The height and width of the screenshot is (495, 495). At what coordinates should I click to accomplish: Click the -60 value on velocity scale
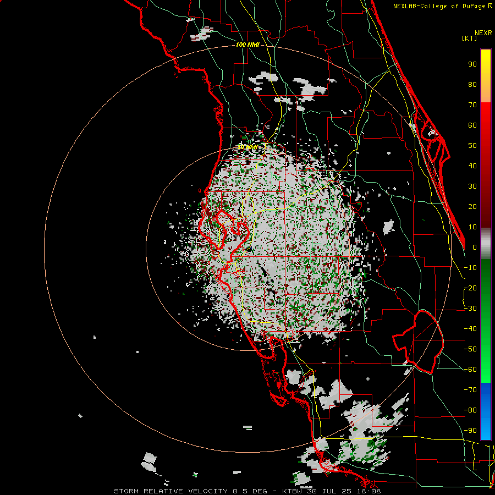tap(470, 370)
